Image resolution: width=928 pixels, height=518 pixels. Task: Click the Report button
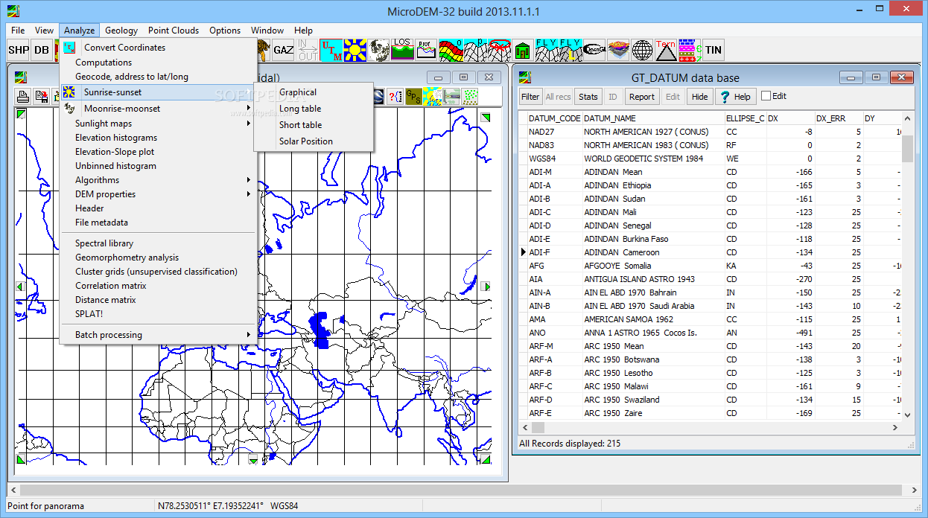point(641,97)
